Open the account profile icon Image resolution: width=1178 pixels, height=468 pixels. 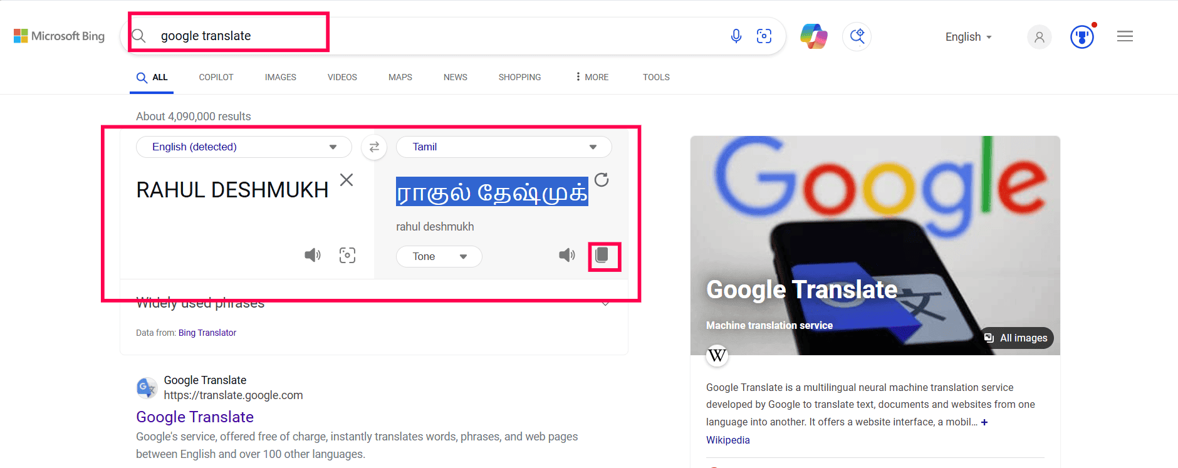pyautogui.click(x=1039, y=37)
